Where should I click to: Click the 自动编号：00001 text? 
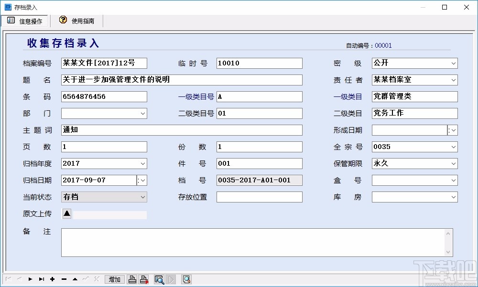tap(369, 46)
